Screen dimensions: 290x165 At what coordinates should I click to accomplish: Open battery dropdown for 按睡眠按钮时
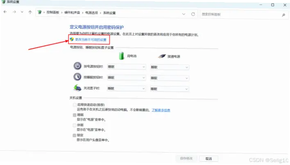coord(126,78)
